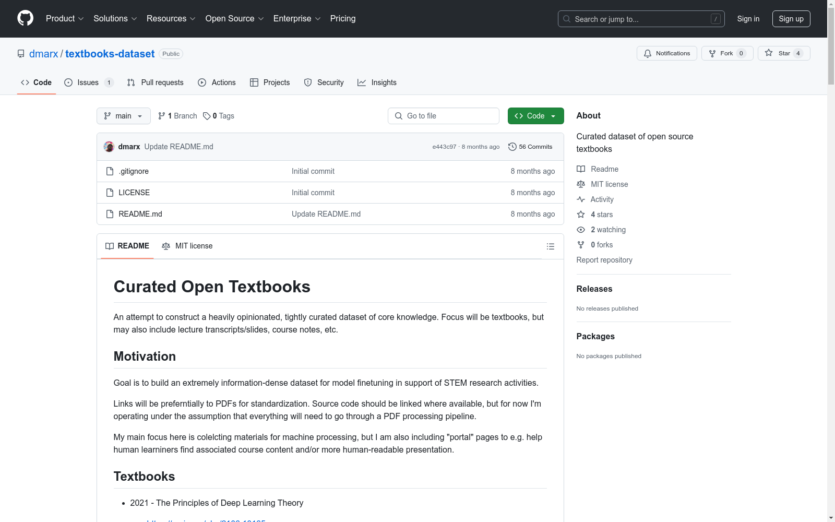Open the Projects tab
The image size is (835, 522).
[x=270, y=82]
